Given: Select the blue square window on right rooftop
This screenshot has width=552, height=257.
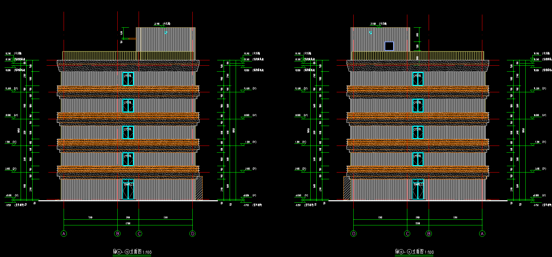Looking at the screenshot, I should coord(389,46).
